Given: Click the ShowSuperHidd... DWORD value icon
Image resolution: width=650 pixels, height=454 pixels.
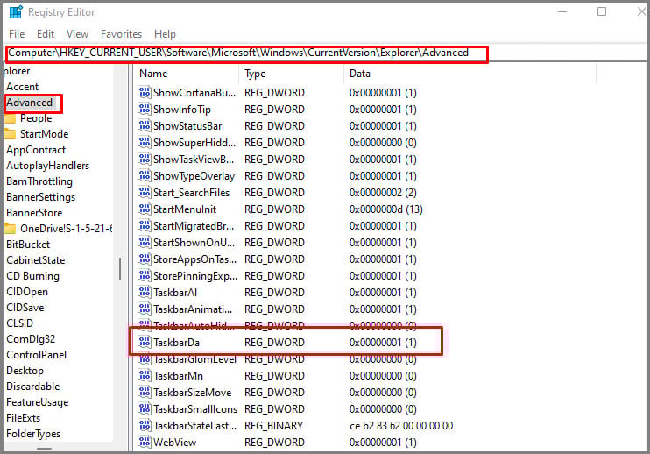Looking at the screenshot, I should tap(145, 142).
